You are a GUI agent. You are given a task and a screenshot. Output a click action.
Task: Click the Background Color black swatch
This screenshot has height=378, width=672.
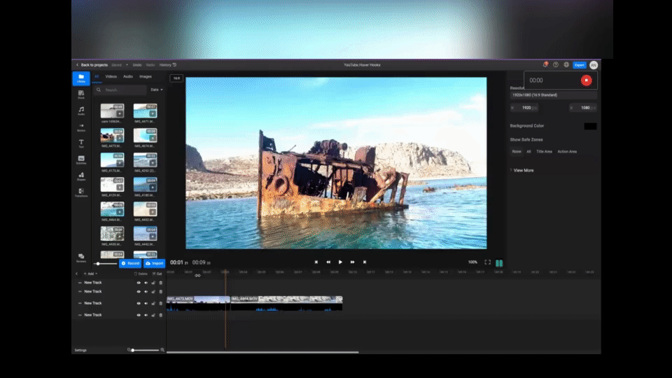pos(590,126)
